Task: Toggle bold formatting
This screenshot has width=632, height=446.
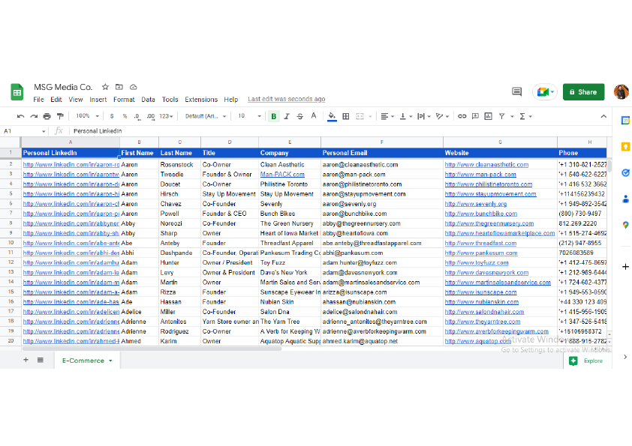Action: tap(275, 116)
